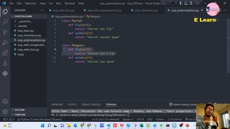Click errors and warnings status item
The image size is (230, 129).
point(9,119)
